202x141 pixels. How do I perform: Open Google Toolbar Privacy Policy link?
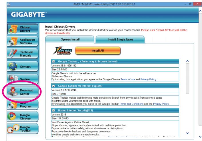pyautogui.click(x=161, y=104)
